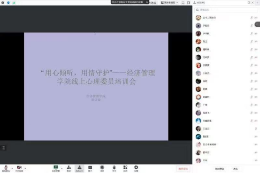Expand audio options arrow beside microphone
This screenshot has height=173, width=260.
(12, 169)
